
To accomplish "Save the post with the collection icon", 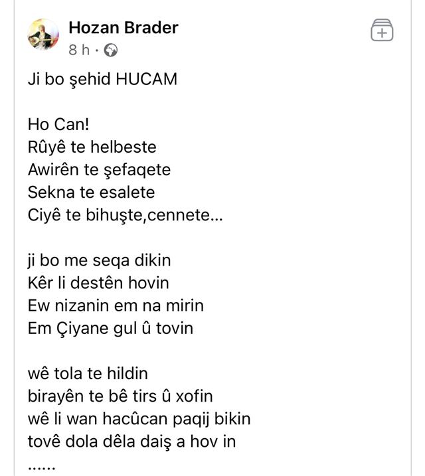I will click(x=382, y=31).
